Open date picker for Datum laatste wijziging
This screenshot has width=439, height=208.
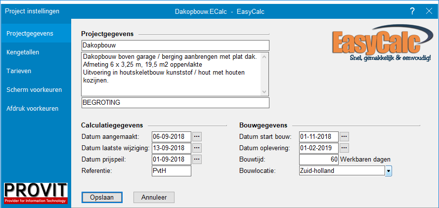click(x=197, y=148)
